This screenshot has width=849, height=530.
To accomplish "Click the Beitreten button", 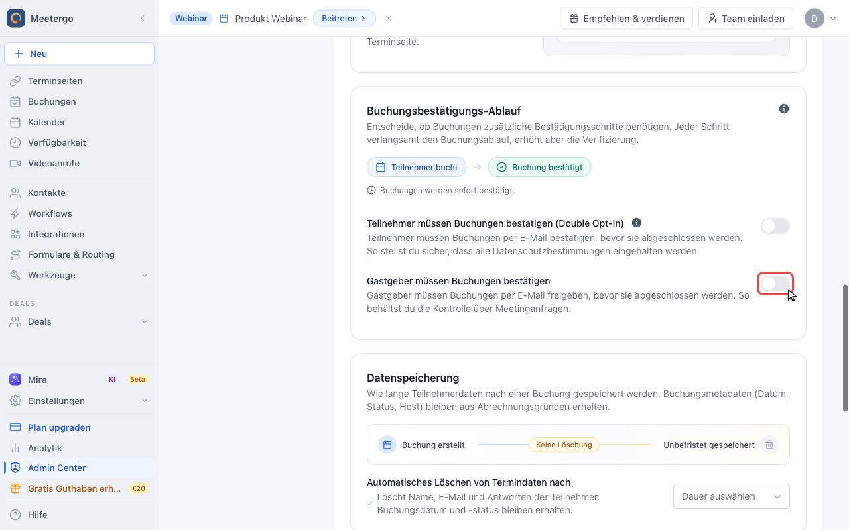I will tap(344, 19).
